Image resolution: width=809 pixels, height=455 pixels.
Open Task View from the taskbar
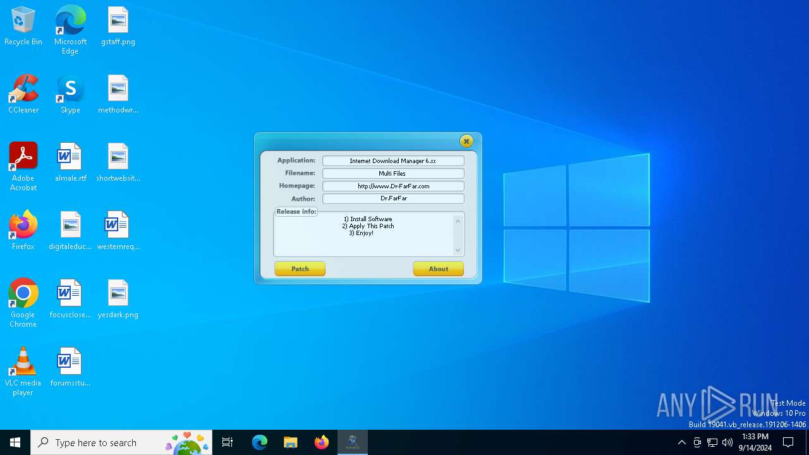point(228,442)
